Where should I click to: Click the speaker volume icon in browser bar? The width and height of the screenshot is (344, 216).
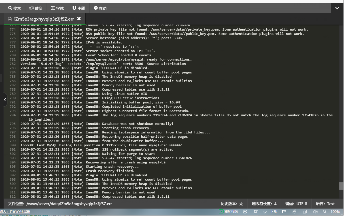pyautogui.click(x=315, y=212)
